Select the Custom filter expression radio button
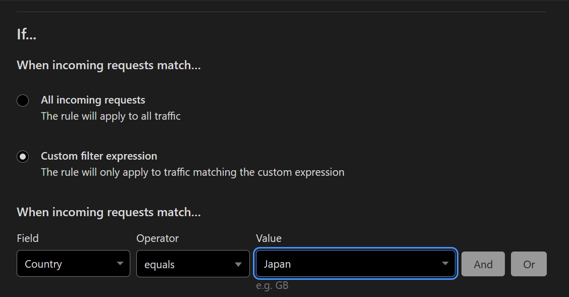 (x=23, y=157)
